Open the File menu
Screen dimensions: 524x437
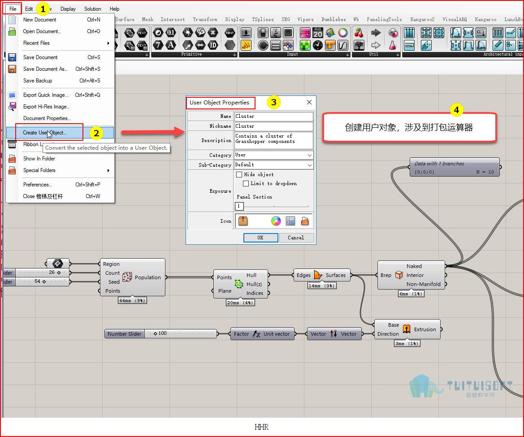point(13,9)
